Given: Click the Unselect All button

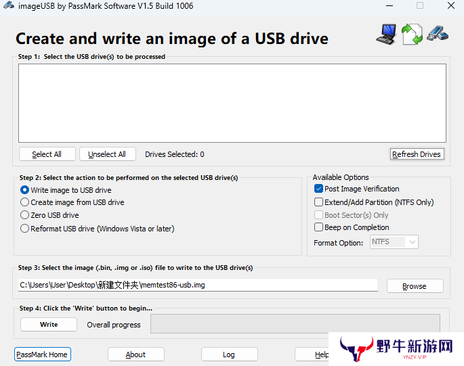Looking at the screenshot, I should coord(108,154).
